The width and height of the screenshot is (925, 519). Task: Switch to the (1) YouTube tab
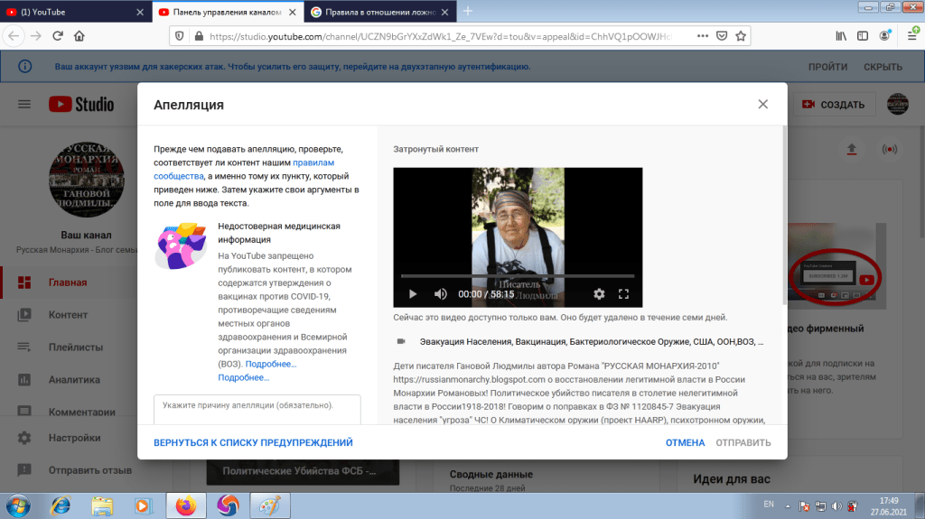[x=72, y=12]
